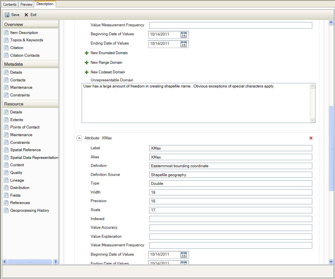Click the Exit X icon
The image size is (335, 279).
[x=26, y=15]
